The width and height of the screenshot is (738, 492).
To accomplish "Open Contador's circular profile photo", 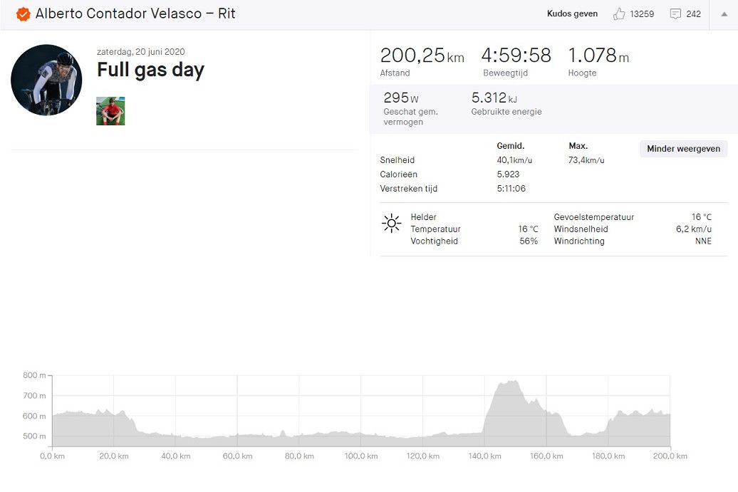I will click(46, 80).
